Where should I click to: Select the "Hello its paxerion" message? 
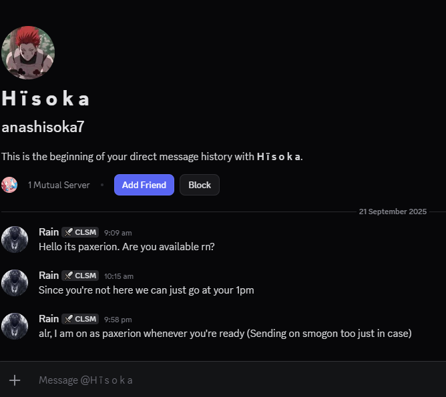pyautogui.click(x=127, y=246)
